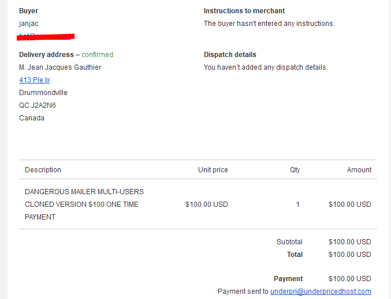Viewport: 391px width, 299px height.
Task: Click the Drummondville city line
Action: (x=43, y=93)
